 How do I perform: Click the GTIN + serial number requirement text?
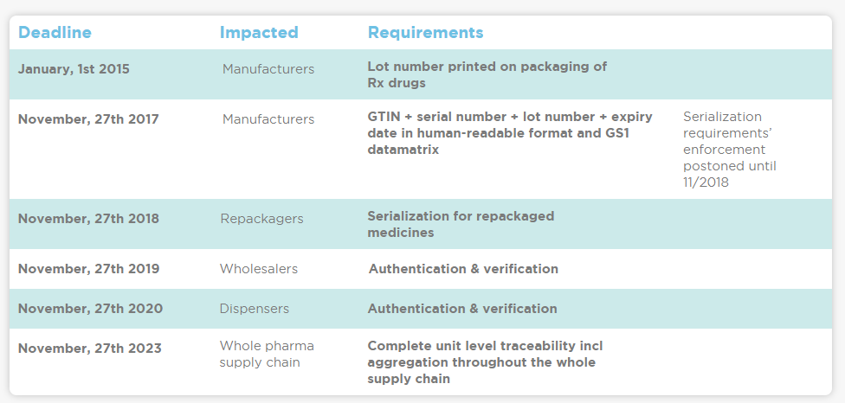(x=510, y=133)
